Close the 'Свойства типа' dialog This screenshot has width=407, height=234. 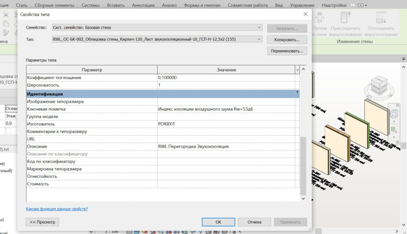[304, 14]
